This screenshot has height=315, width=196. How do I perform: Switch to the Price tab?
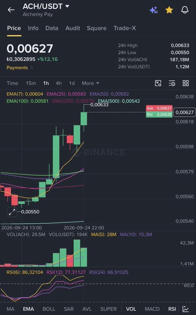14,28
